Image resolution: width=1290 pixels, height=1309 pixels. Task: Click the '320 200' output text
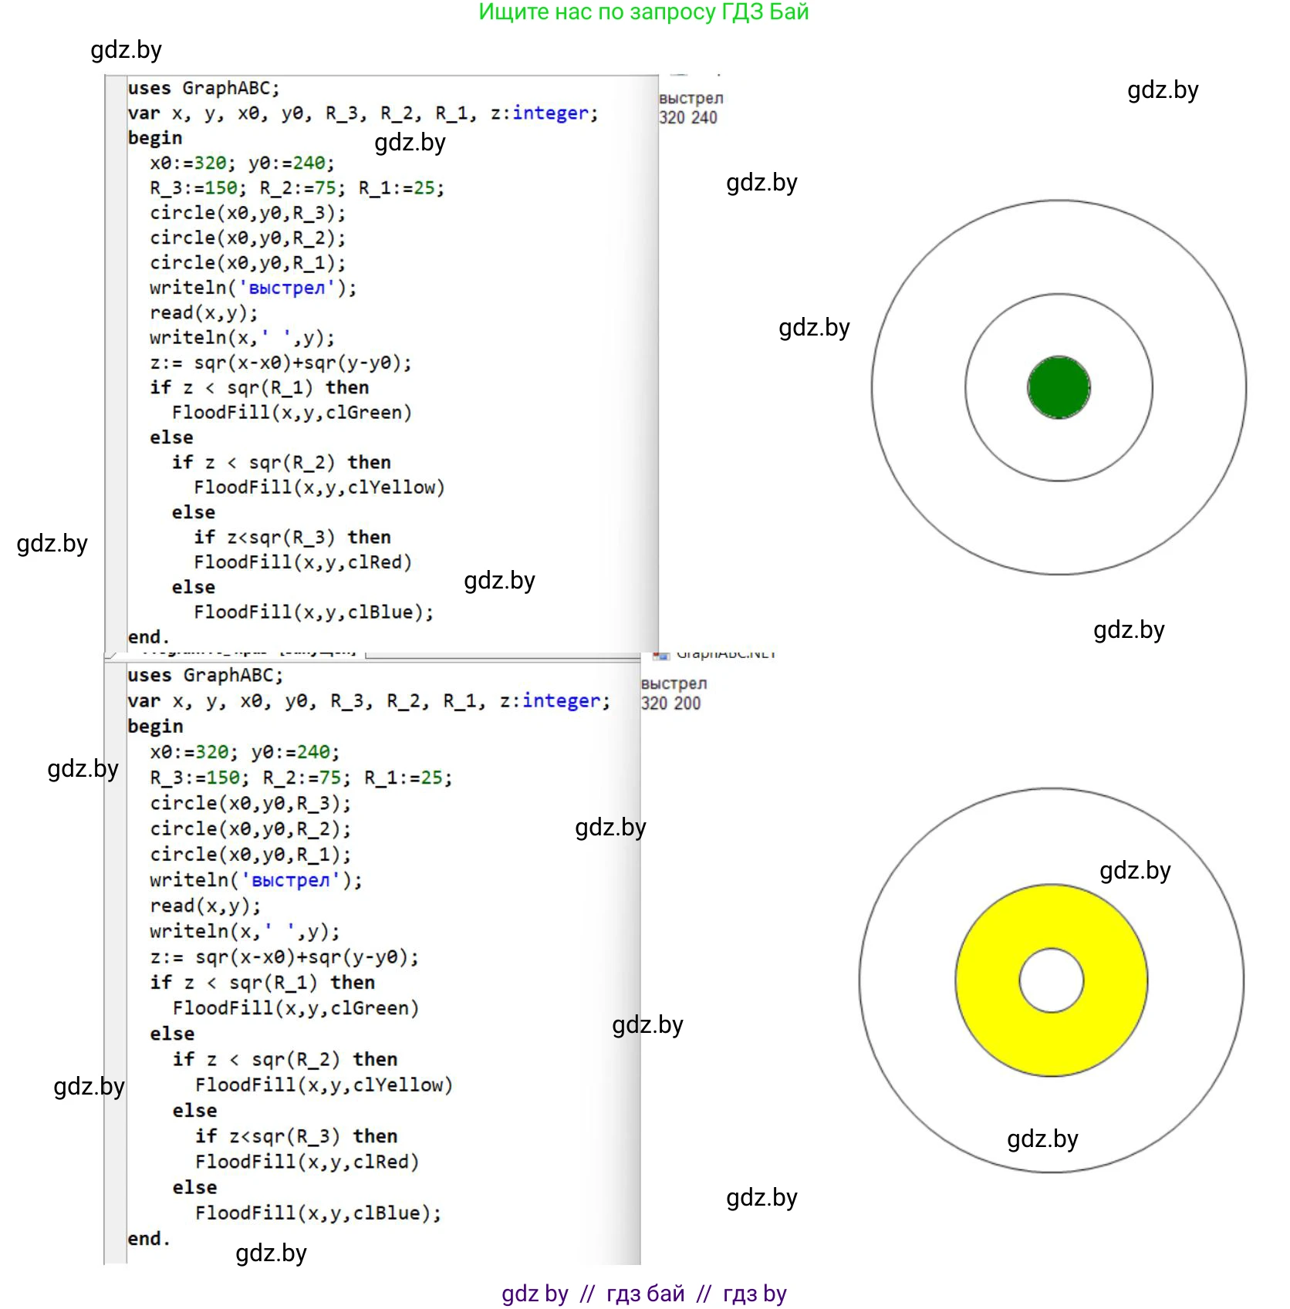(670, 703)
